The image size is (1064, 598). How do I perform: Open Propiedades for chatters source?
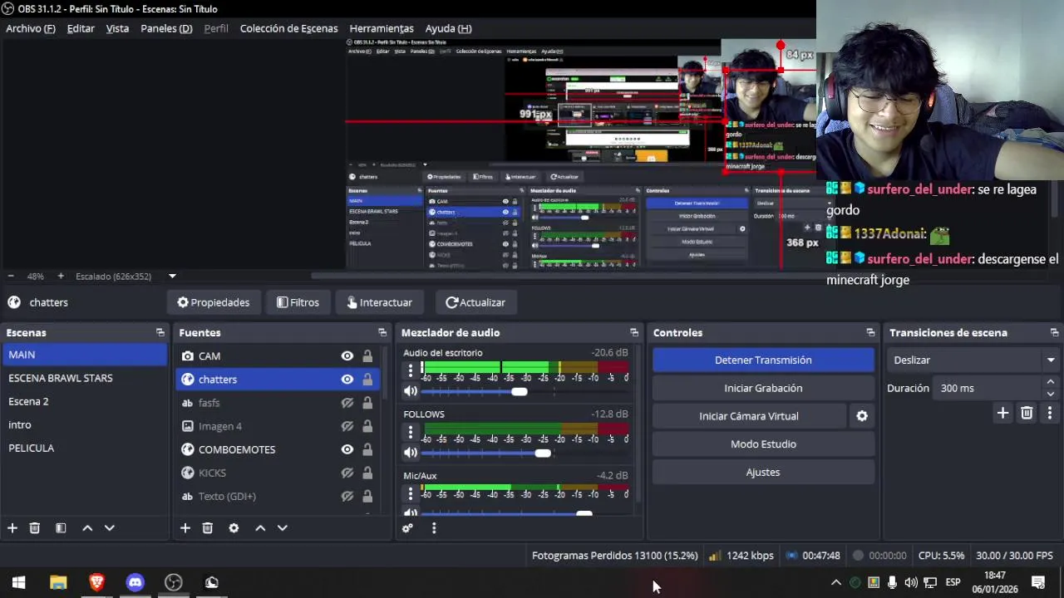point(214,302)
